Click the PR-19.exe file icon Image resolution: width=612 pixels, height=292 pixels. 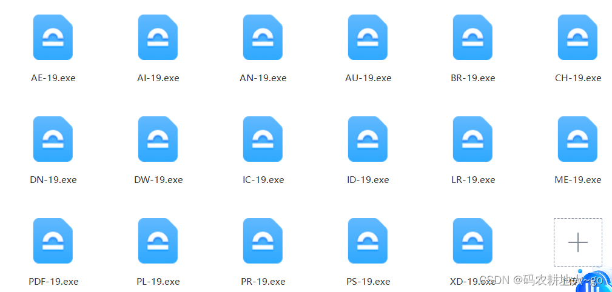click(x=263, y=241)
